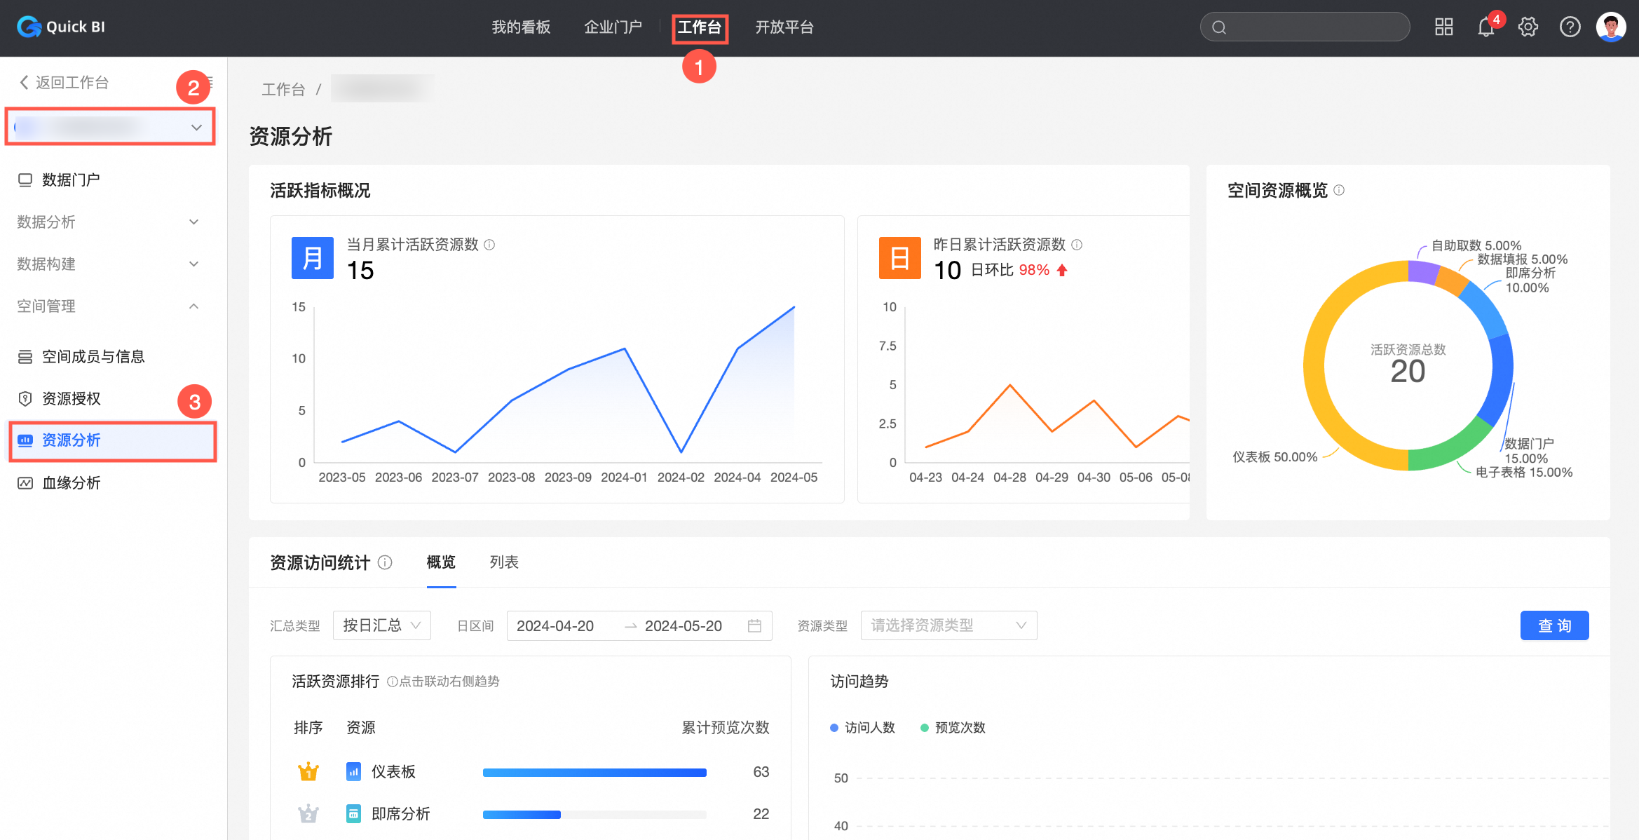Click 仪表板 50.00% chart label
The width and height of the screenshot is (1639, 840).
[1275, 457]
